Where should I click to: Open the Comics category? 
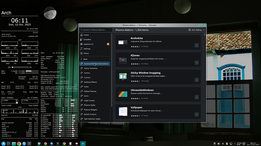(95, 73)
